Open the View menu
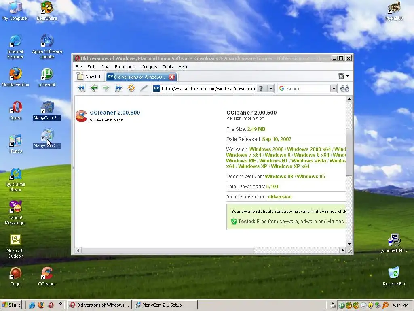The image size is (414, 311). (x=105, y=67)
